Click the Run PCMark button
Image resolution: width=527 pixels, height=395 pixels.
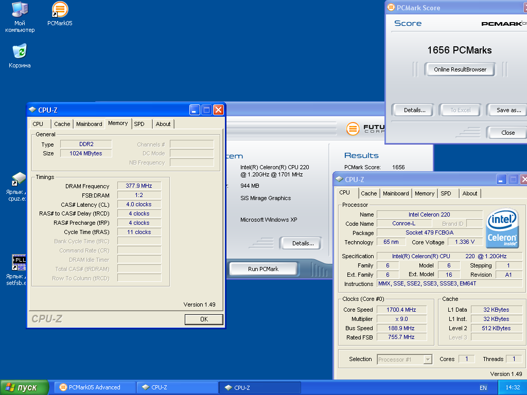pos(263,269)
